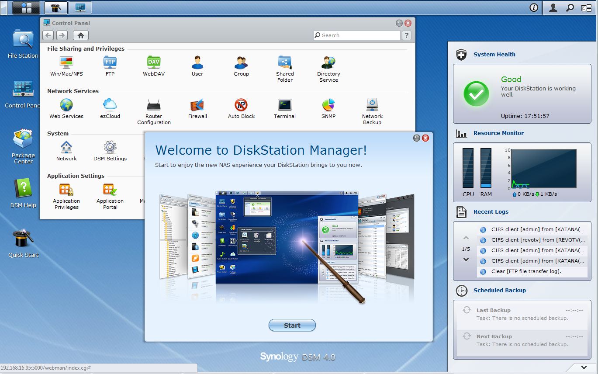Open the Scheduled Backup widget title
The image size is (598, 374).
(500, 291)
